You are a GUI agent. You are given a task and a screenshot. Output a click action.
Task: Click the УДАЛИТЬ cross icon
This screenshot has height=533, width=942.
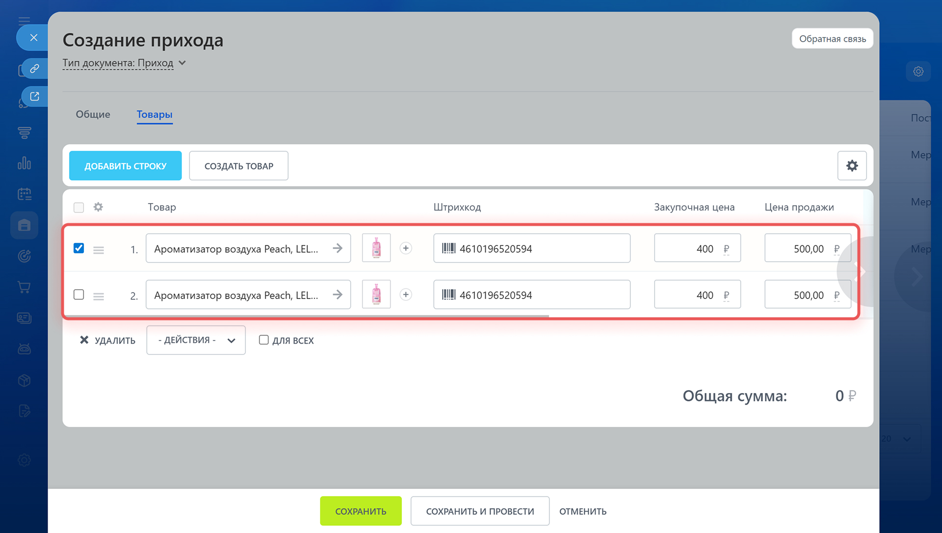tap(84, 340)
